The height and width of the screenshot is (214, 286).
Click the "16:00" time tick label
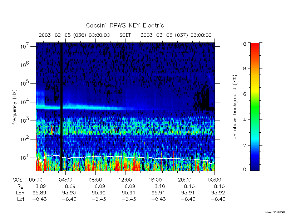tap(155, 180)
